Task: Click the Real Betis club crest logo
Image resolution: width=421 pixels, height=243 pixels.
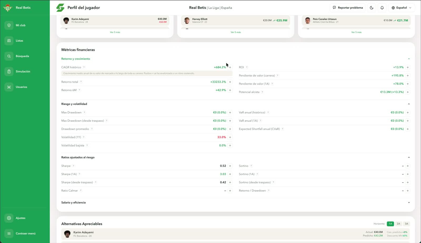Action: pos(8,8)
